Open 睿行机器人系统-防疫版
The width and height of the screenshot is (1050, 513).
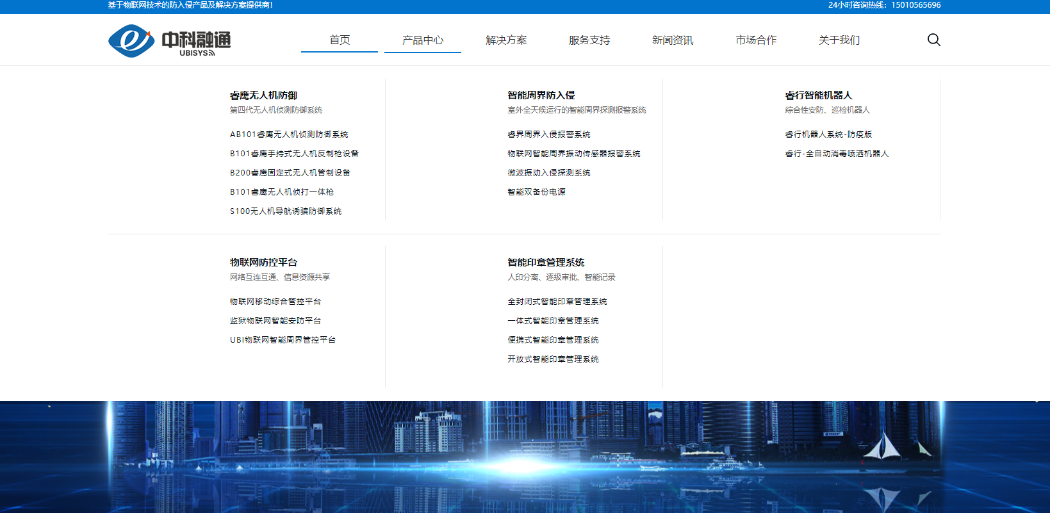(829, 134)
